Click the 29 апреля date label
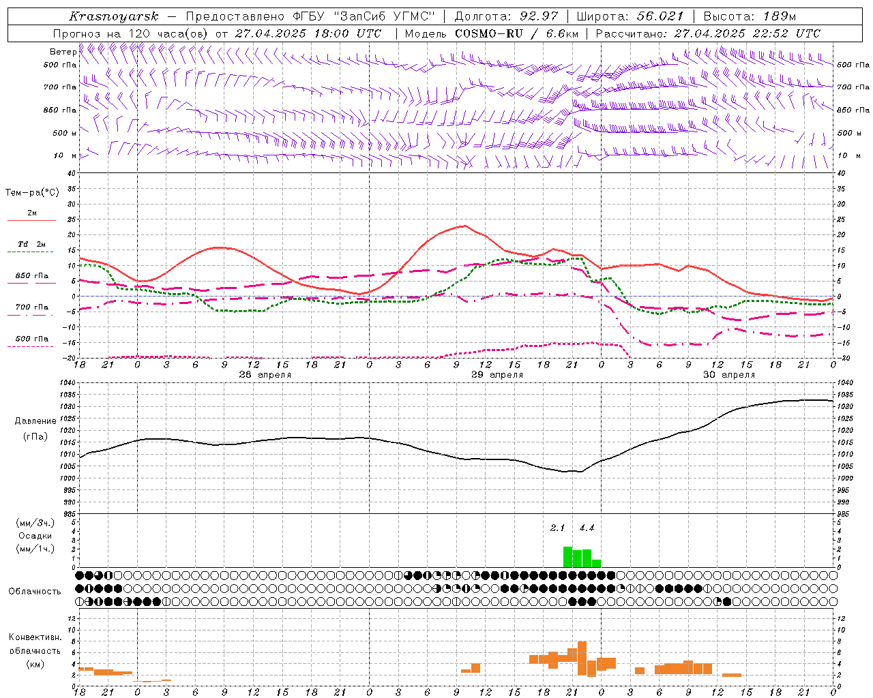 [x=497, y=375]
